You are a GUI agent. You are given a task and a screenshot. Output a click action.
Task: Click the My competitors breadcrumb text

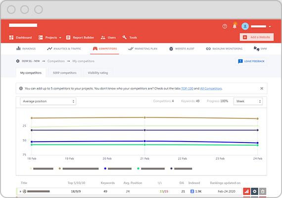(83, 61)
